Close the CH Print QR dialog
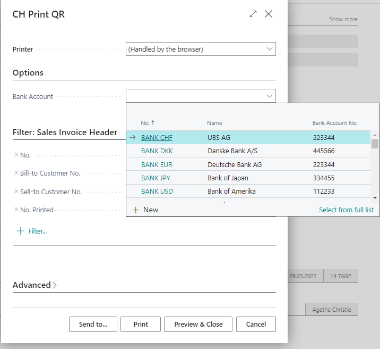The width and height of the screenshot is (380, 349). click(x=269, y=14)
